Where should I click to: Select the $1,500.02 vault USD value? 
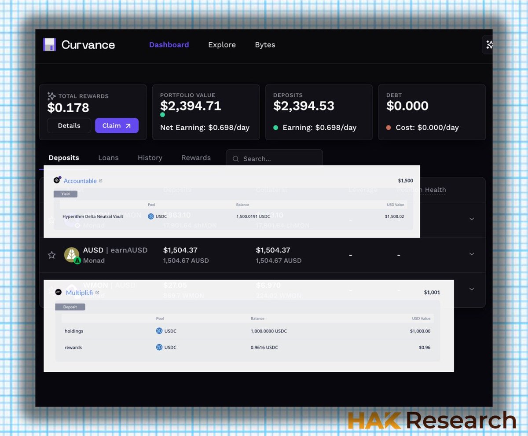[x=394, y=216]
